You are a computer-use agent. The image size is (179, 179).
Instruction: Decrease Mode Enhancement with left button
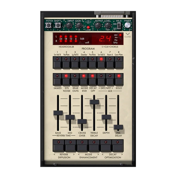[82, 145]
